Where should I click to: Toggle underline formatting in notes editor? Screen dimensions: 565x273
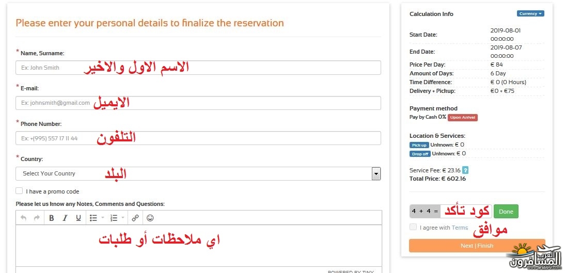pos(78,218)
